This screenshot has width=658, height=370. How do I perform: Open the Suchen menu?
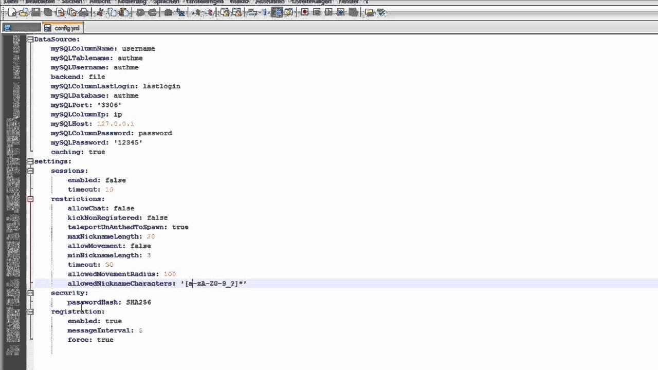coord(71,2)
